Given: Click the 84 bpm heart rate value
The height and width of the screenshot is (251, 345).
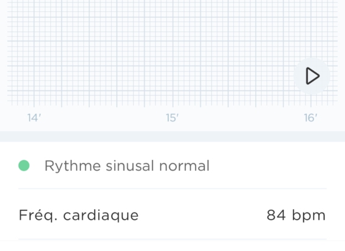Looking at the screenshot, I should (x=296, y=215).
